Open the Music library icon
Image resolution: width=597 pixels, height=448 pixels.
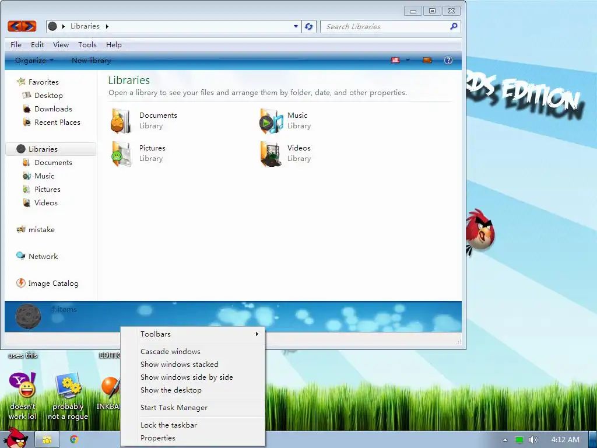[271, 121]
